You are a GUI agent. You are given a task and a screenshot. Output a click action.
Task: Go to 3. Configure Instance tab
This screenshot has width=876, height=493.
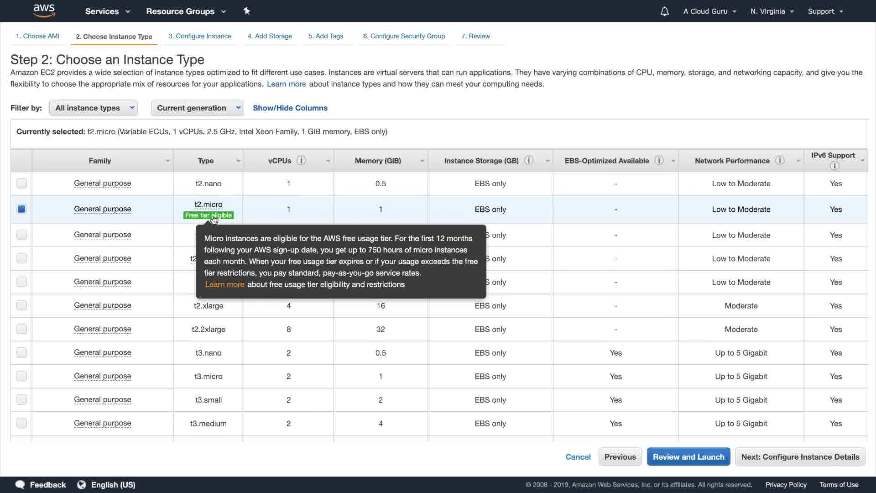200,36
